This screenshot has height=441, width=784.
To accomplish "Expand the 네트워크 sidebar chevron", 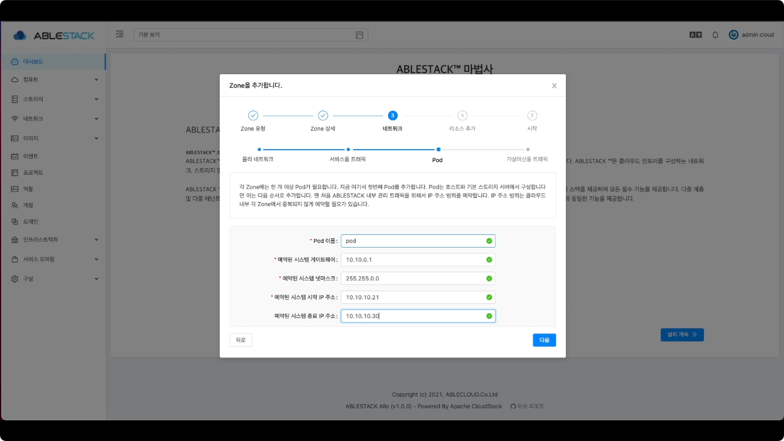I will (x=96, y=119).
